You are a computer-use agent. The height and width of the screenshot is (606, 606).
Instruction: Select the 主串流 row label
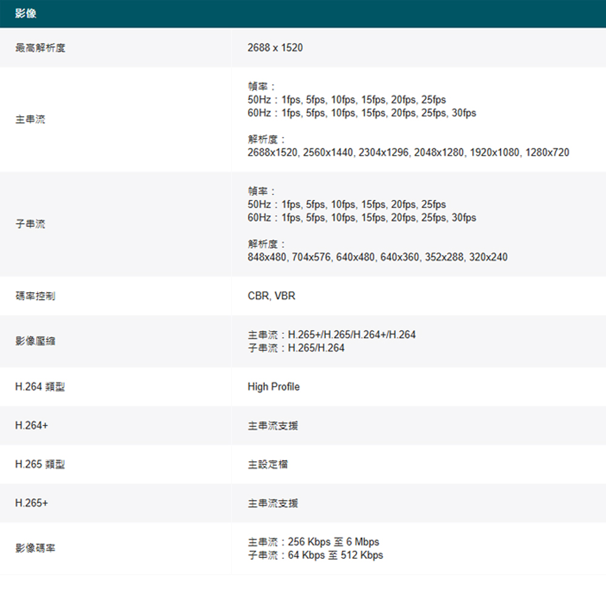(30, 119)
